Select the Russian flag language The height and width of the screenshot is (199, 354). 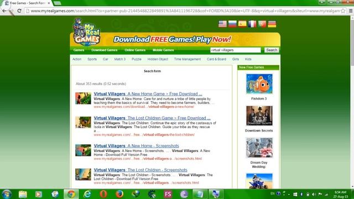click(x=232, y=24)
